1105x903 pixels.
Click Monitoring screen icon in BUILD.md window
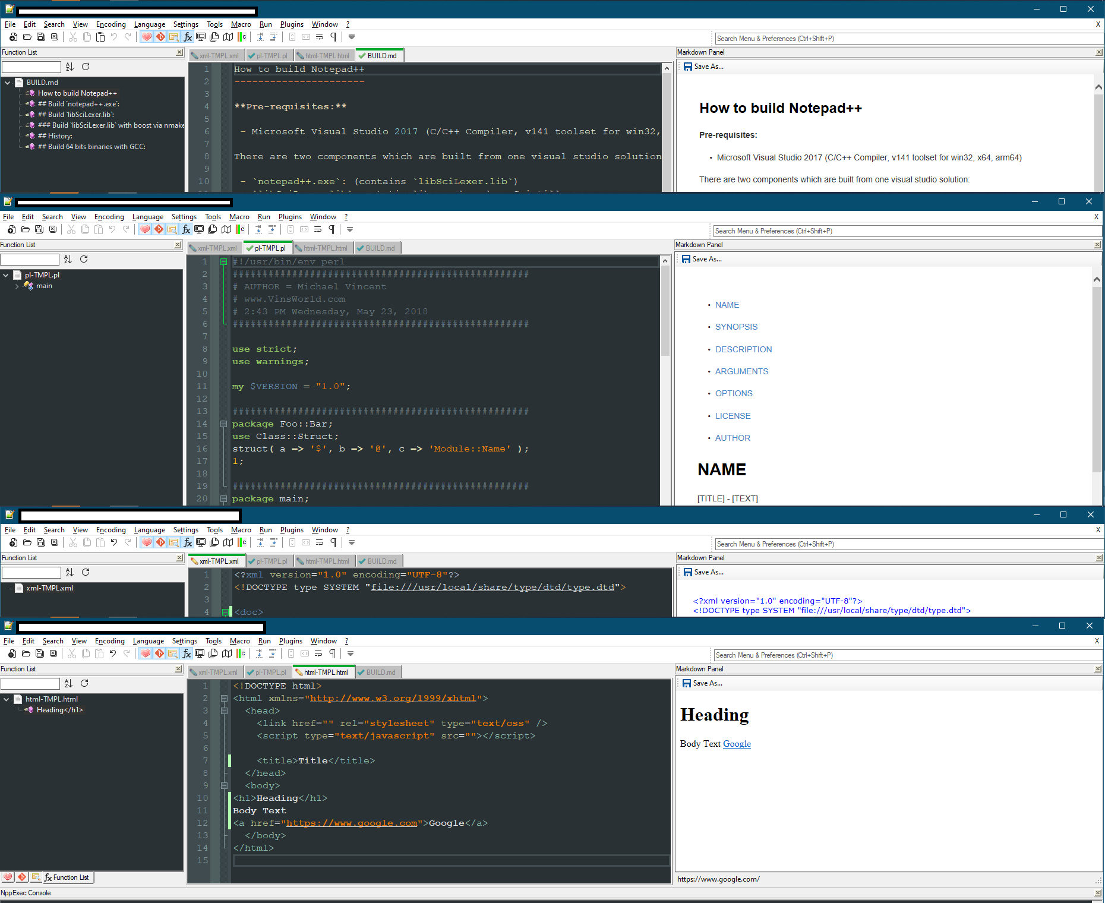(201, 37)
